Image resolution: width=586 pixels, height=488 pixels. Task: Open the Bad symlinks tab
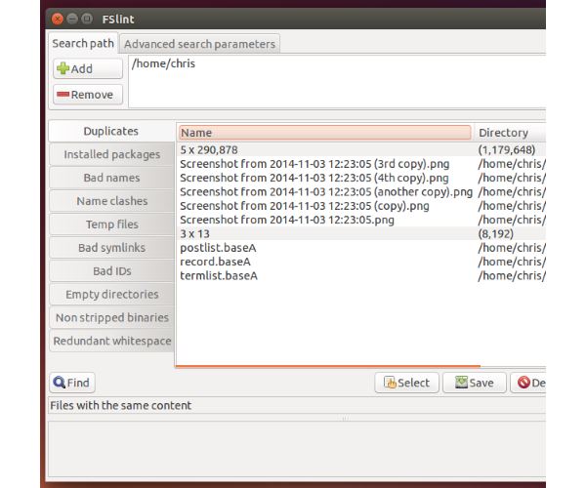(x=111, y=248)
